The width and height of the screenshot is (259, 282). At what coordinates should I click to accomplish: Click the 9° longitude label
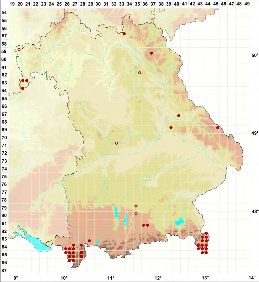pos(16,278)
